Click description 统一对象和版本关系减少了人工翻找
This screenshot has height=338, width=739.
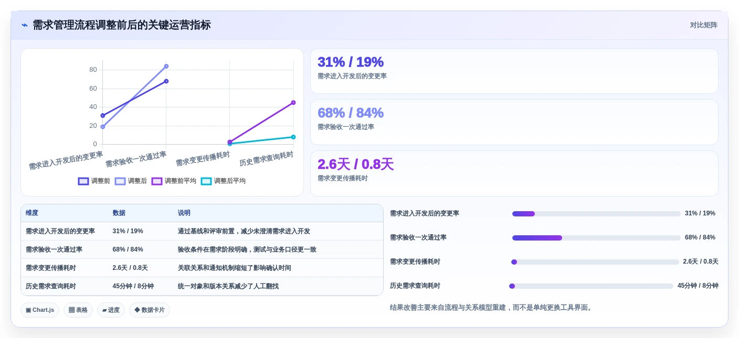click(x=228, y=286)
